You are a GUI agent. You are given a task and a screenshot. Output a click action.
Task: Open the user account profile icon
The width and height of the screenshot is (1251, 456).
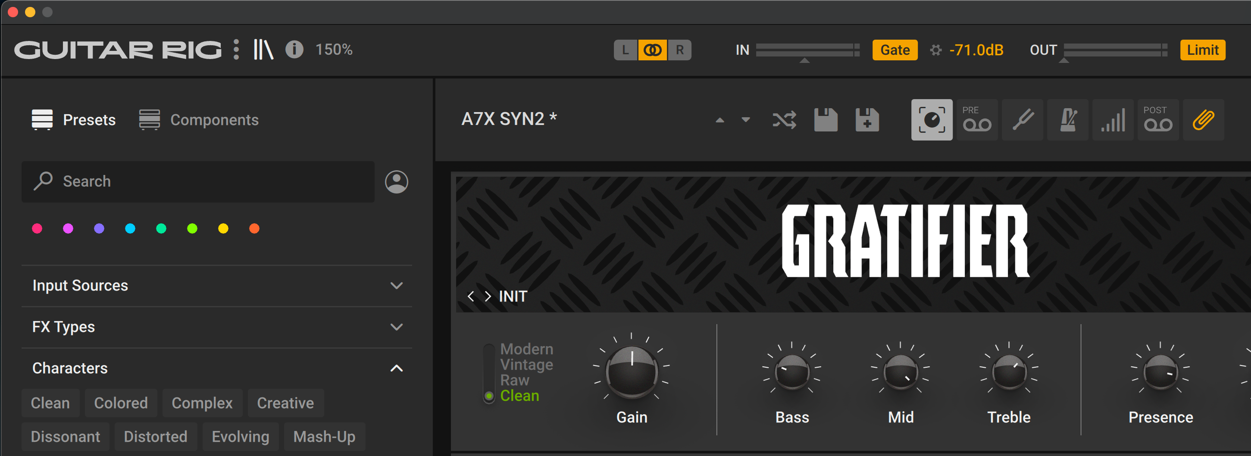[x=396, y=181]
